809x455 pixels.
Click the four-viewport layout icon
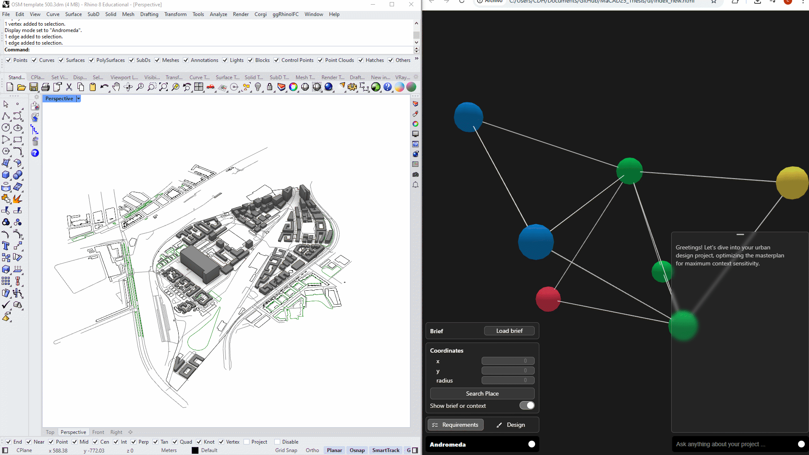pyautogui.click(x=199, y=87)
